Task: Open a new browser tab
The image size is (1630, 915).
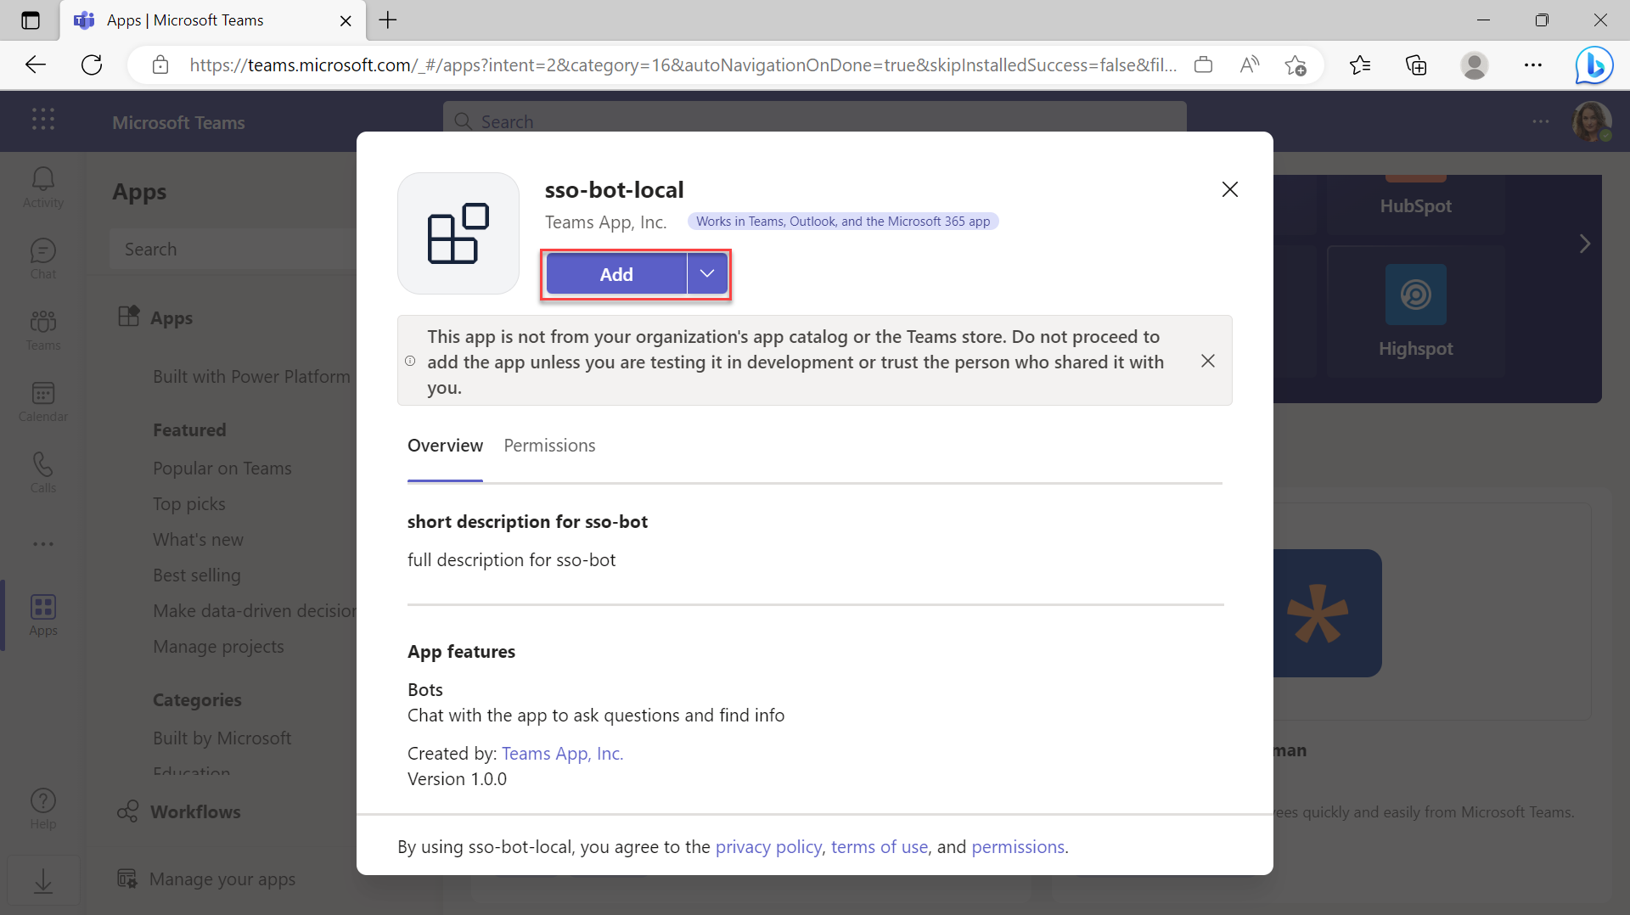Action: (x=388, y=20)
